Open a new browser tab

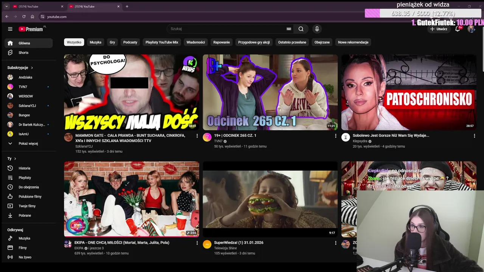127,6
